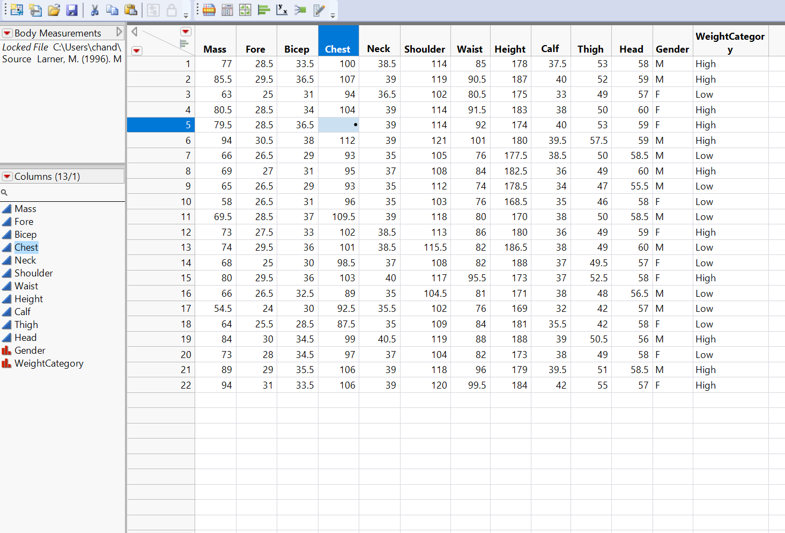
Task: Select Calf in the Columns list
Action: (x=23, y=312)
